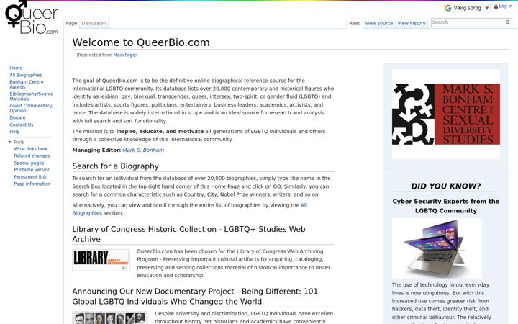The width and height of the screenshot is (518, 324).
Task: Open Bibliography/Source Materials link
Action: click(32, 96)
